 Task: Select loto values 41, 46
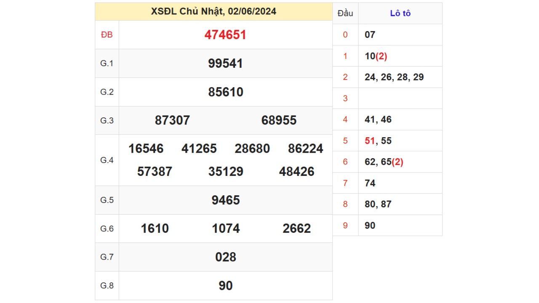pyautogui.click(x=378, y=120)
